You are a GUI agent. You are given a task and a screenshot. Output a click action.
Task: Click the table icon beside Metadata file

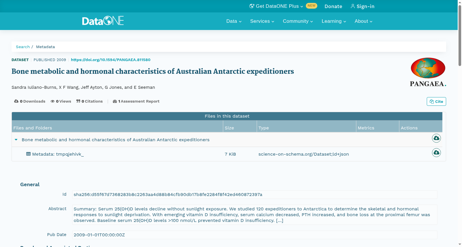28,154
